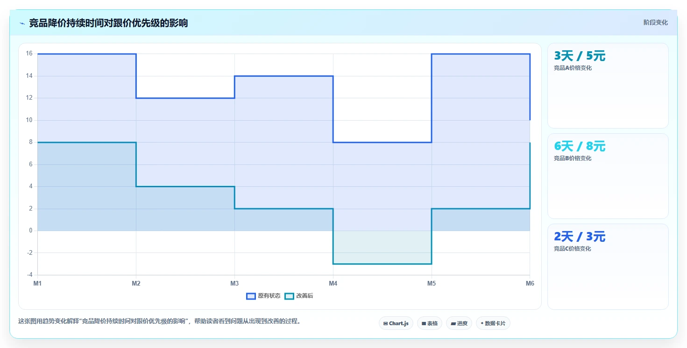Click the 原有状态 legend label
This screenshot has width=687, height=348.
point(269,296)
